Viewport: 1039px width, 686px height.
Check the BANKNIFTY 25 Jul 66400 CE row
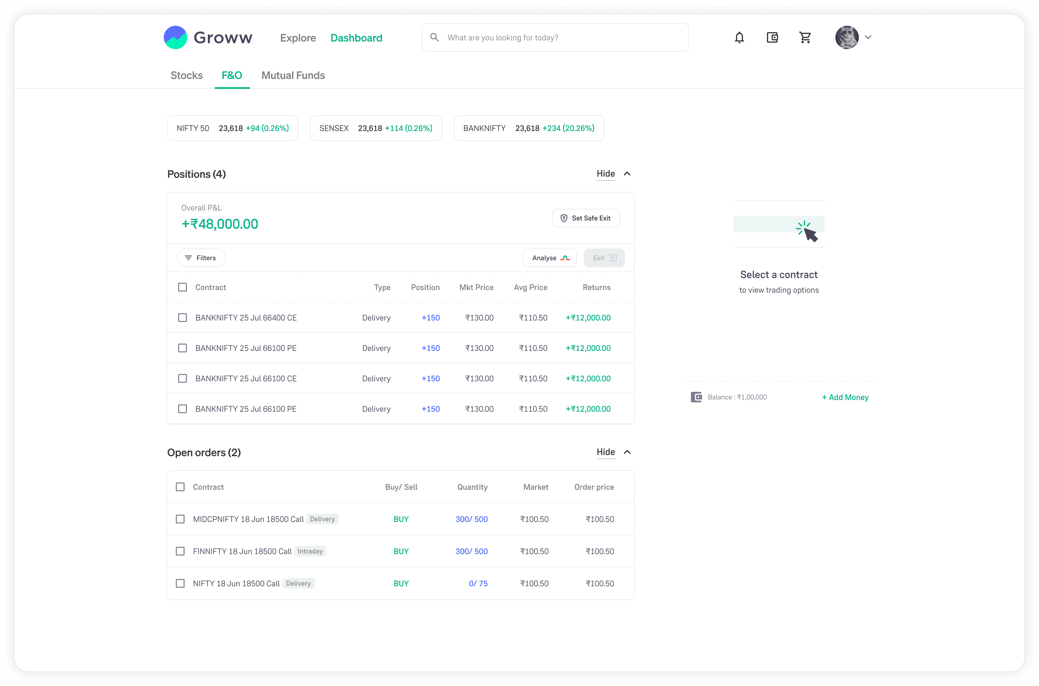(x=183, y=318)
